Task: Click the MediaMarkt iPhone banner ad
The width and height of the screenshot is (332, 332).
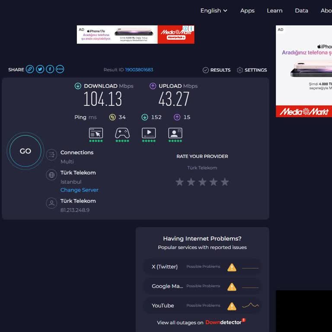Action: pos(135,35)
